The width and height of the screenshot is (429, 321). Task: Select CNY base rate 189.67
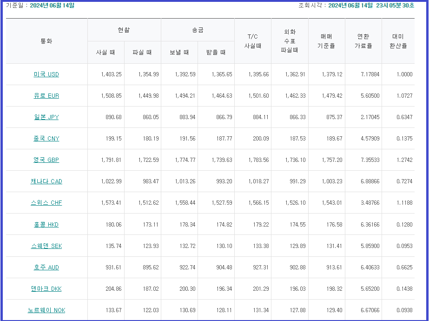(334, 138)
